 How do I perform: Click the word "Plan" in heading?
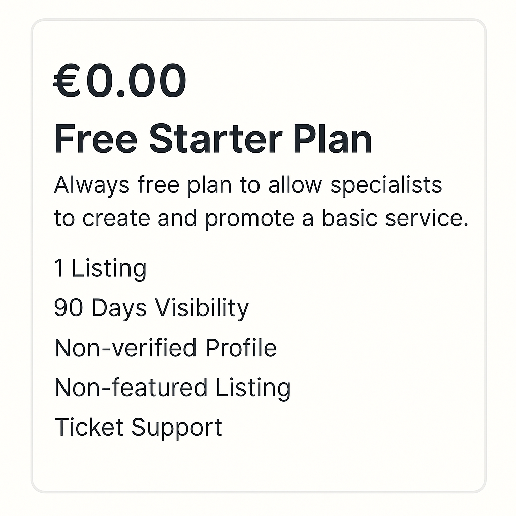[x=333, y=139]
